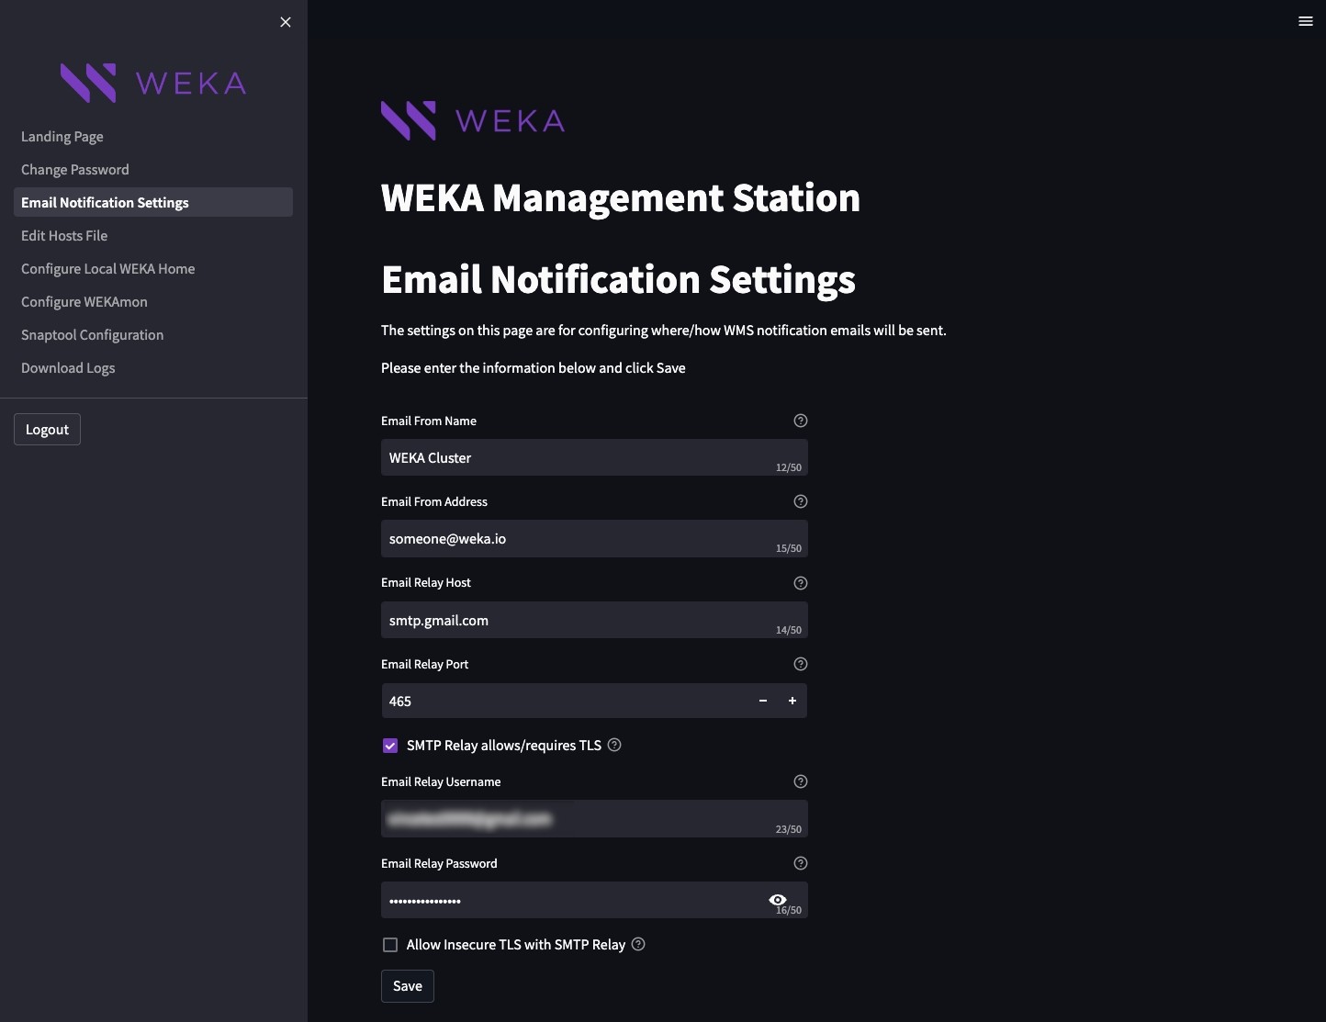Click help icon for Allow Insecure TLS
The width and height of the screenshot is (1326, 1022).
pos(638,944)
